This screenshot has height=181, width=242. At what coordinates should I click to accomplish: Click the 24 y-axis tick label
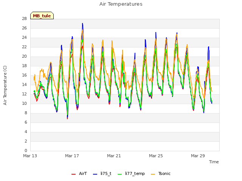24,38
